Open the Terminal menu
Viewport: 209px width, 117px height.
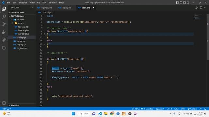click(x=53, y=2)
